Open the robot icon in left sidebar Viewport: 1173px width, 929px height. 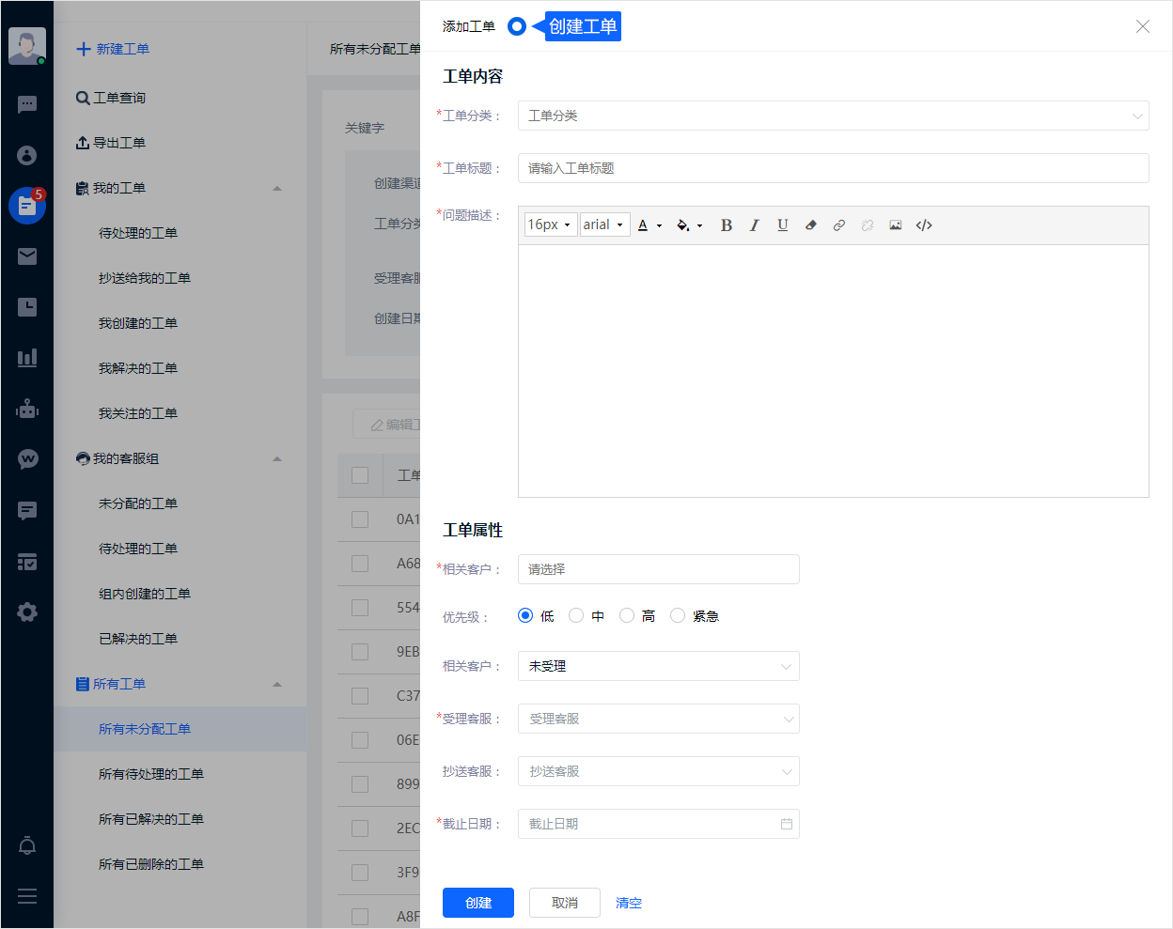(27, 409)
